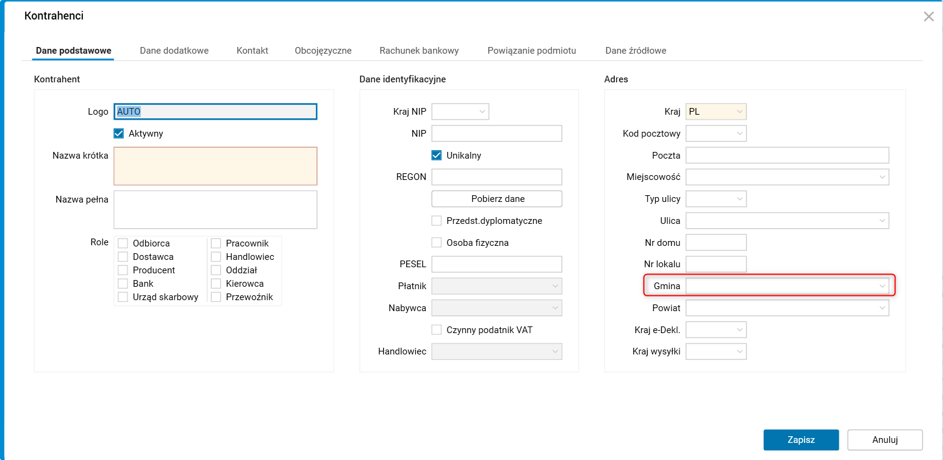Image resolution: width=943 pixels, height=460 pixels.
Task: Enable Osoba fizyczna checkbox
Action: (437, 243)
